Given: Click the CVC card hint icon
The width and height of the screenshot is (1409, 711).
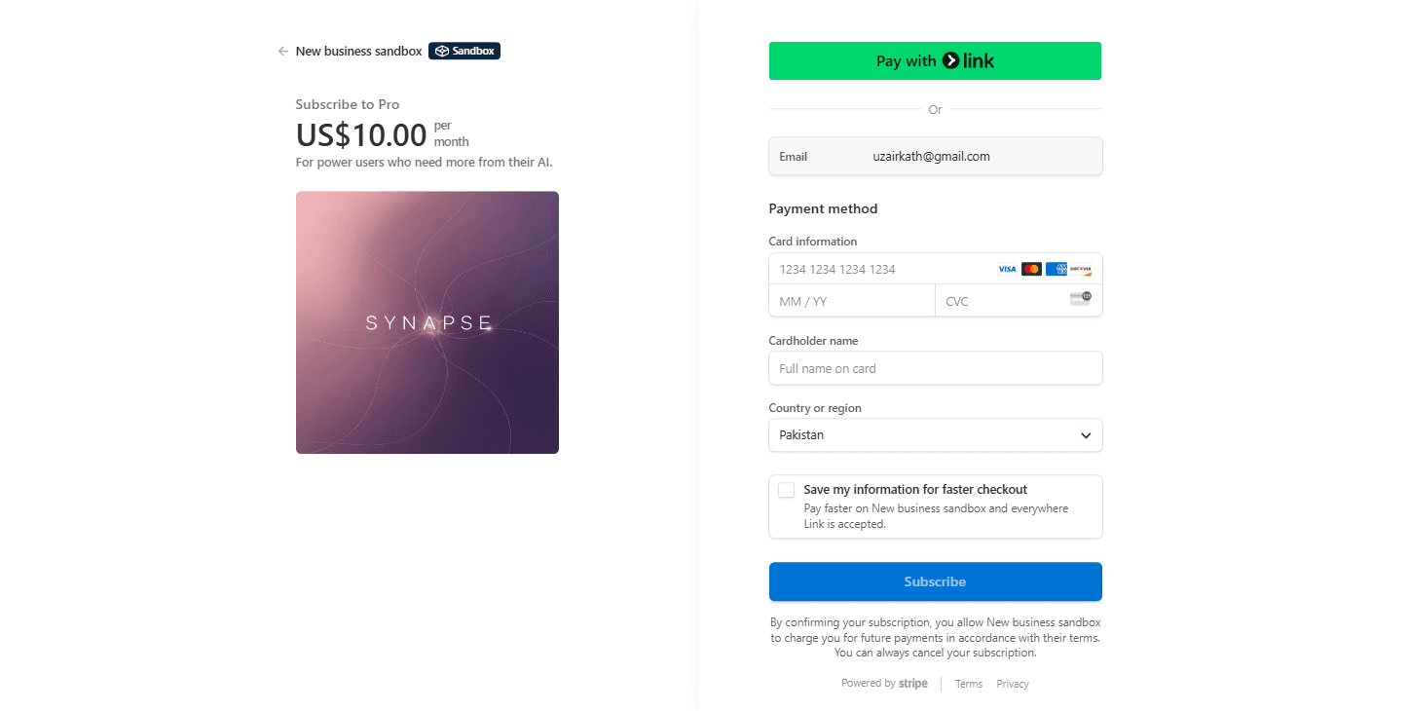Looking at the screenshot, I should pos(1080,299).
